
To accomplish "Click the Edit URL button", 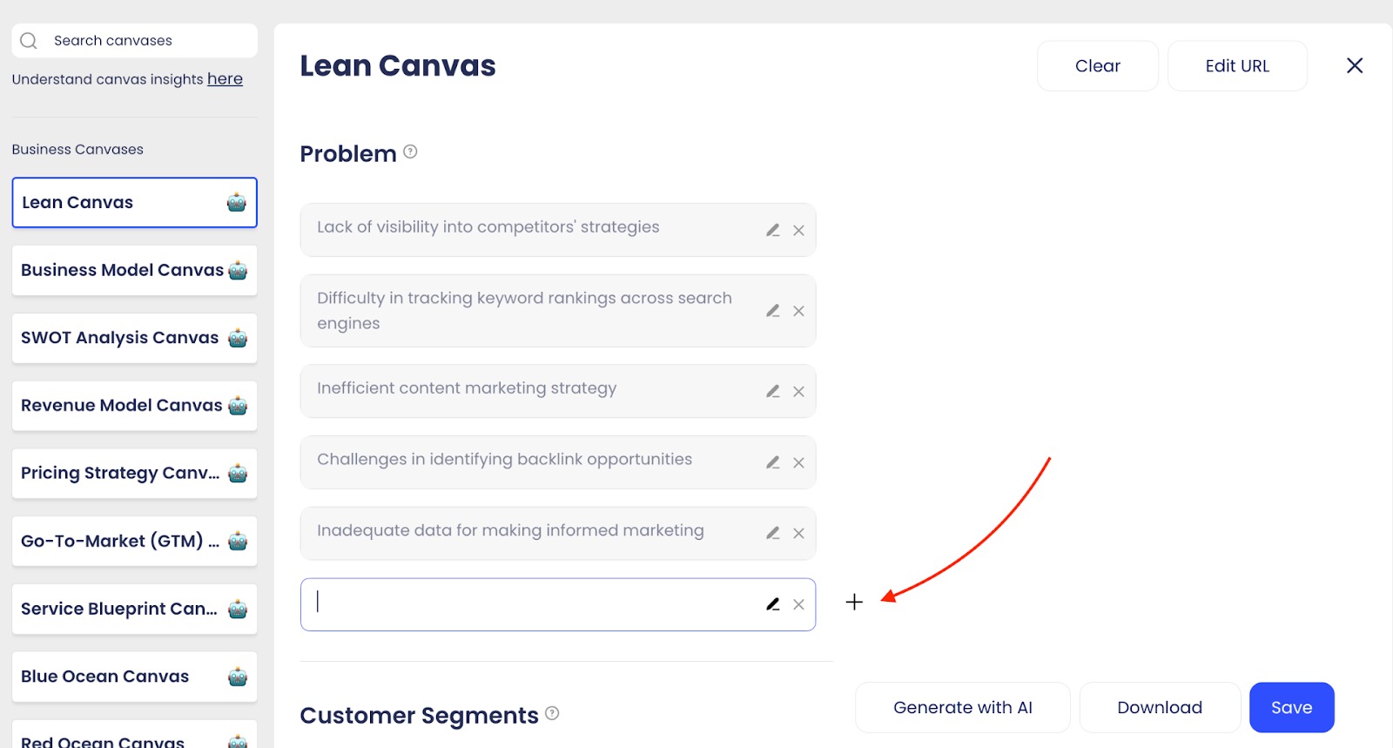I will click(1236, 66).
